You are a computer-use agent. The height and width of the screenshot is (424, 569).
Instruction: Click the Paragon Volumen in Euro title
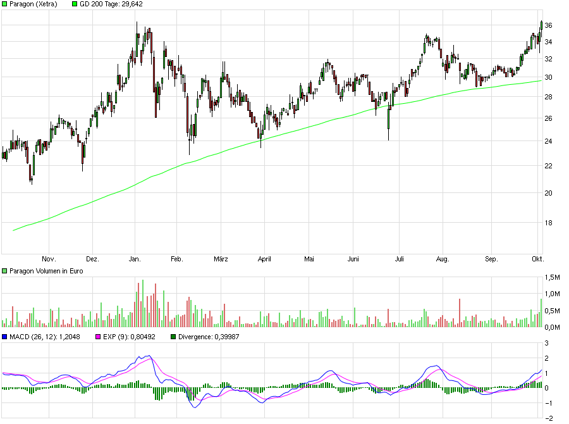pos(44,270)
